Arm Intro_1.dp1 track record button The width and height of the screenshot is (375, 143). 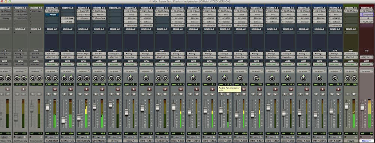pos(149,89)
